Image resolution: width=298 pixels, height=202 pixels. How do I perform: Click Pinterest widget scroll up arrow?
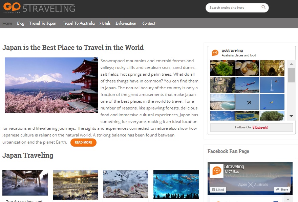(291, 65)
